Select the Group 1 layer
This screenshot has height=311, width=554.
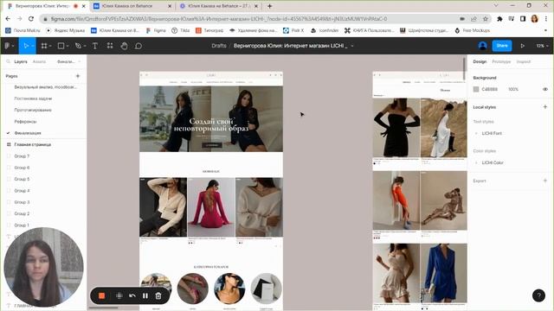coord(22,225)
